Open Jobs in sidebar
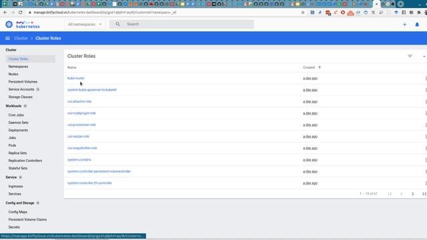The image size is (427, 240). tap(12, 138)
